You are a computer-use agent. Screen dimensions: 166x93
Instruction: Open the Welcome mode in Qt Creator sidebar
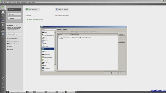(3, 7)
